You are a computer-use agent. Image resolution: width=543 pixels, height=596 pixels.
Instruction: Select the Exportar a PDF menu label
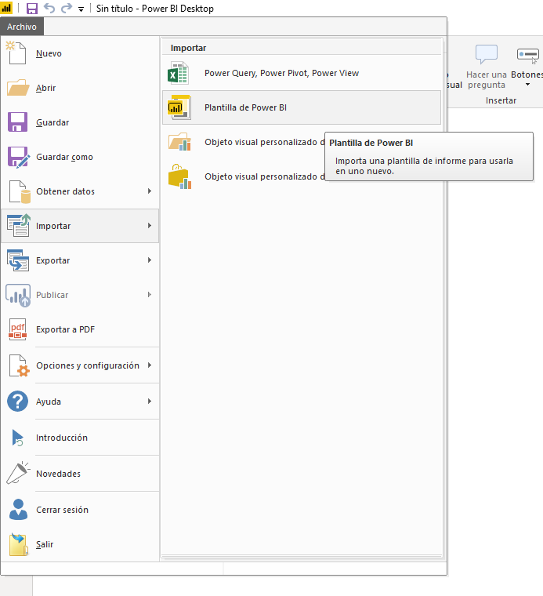click(65, 329)
